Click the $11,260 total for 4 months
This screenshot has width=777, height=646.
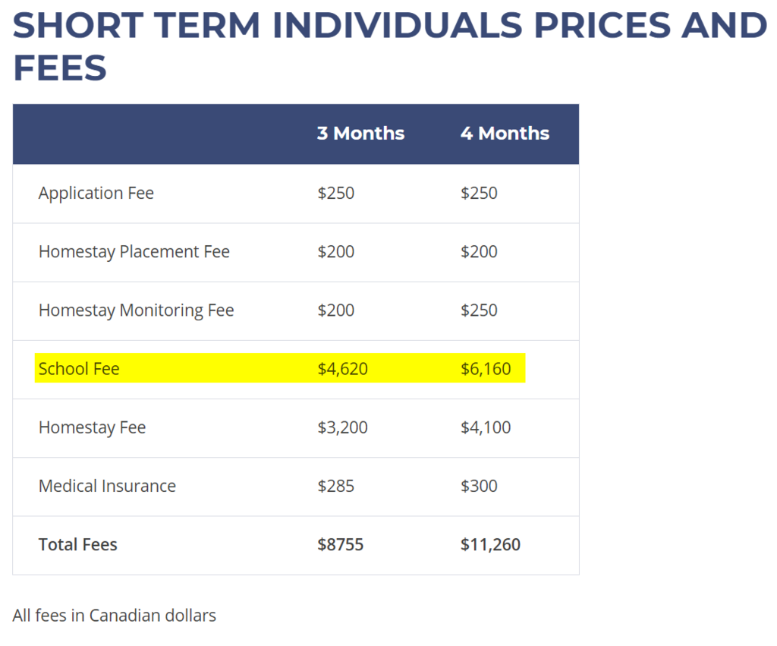tap(490, 545)
